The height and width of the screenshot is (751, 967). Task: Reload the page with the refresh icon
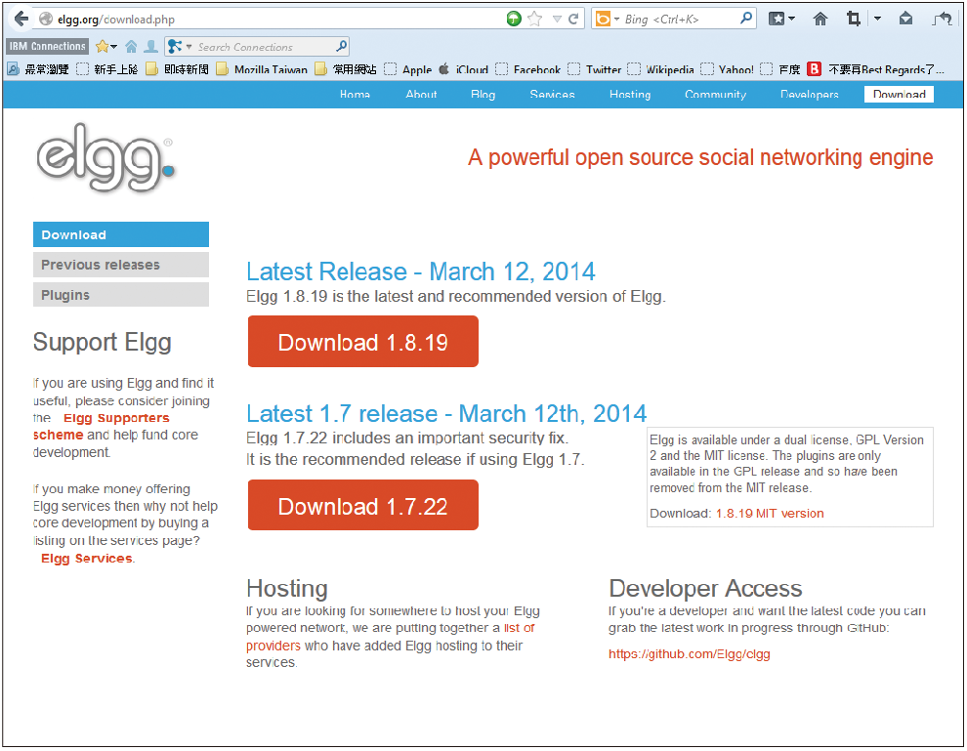(573, 20)
